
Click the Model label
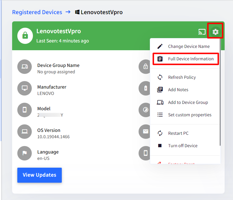click(44, 109)
